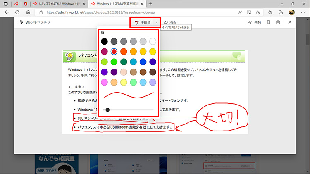Click the copy icon in capture toolbar
Image resolution: width=310 pixels, height=174 pixels.
click(269, 22)
